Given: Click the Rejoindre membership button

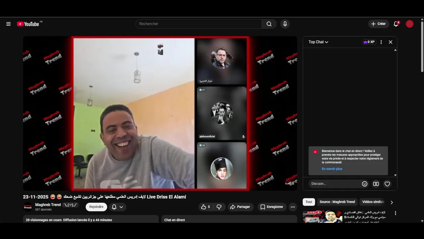Looking at the screenshot, I should click(x=96, y=207).
